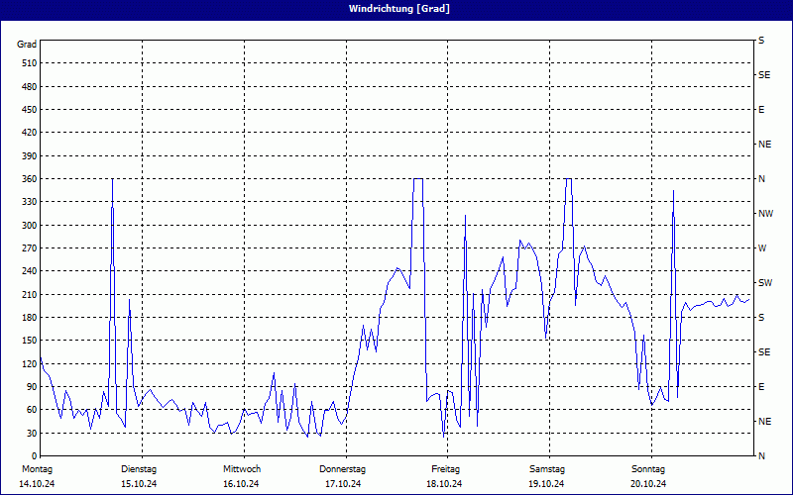Click the "SW" compass direction label

point(765,283)
